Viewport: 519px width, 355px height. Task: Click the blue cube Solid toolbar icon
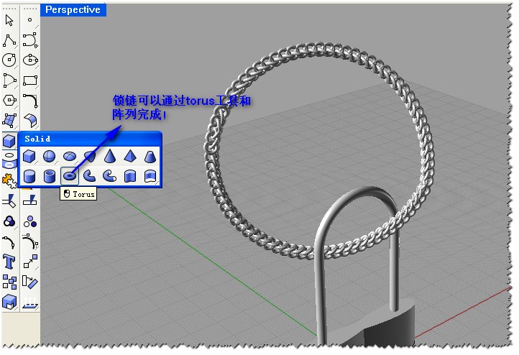(x=9, y=141)
